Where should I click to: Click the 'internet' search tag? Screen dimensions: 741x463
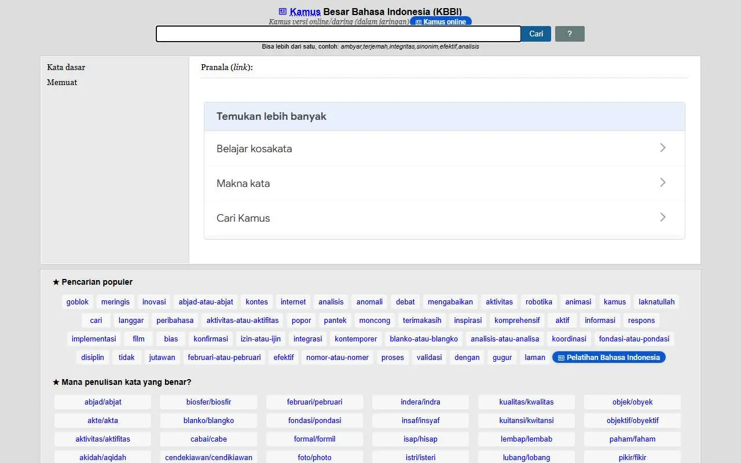(x=294, y=302)
